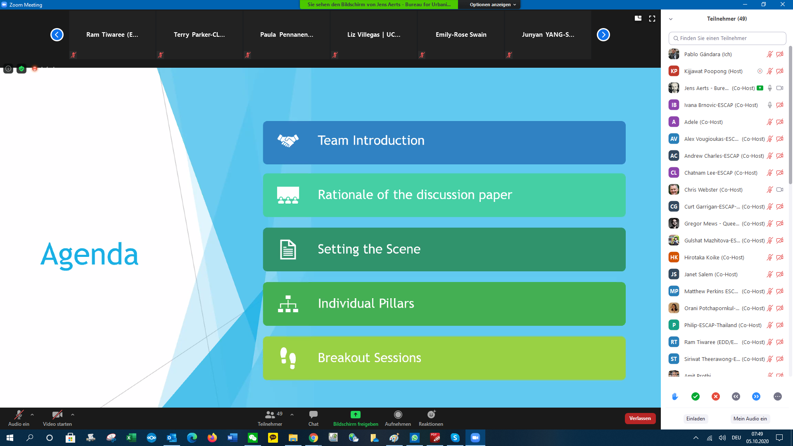Click Bildschirm freigeben share screen icon

[x=355, y=415]
